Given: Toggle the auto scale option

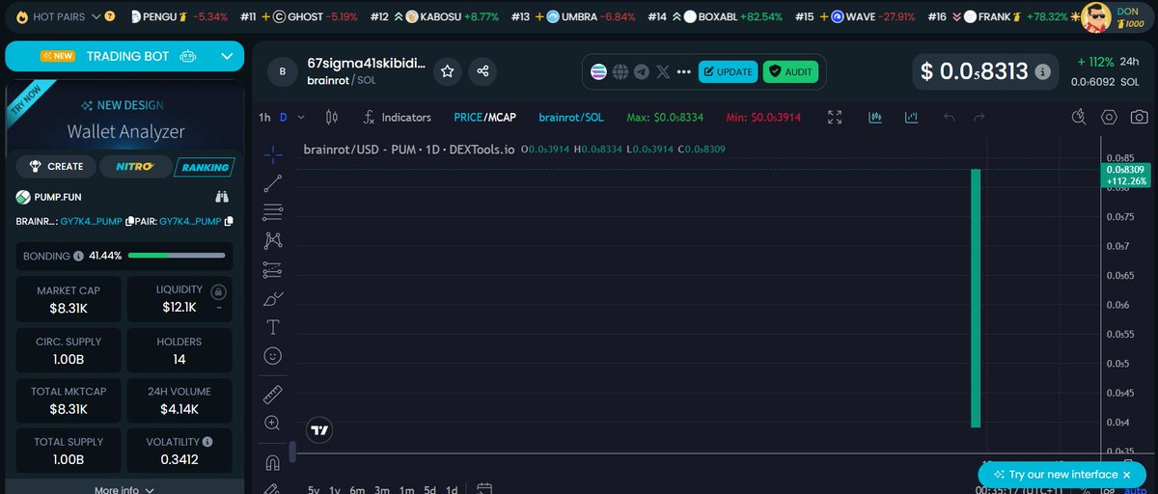Looking at the screenshot, I should pyautogui.click(x=1135, y=490).
